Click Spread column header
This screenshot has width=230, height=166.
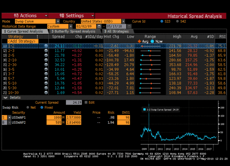pos(58,37)
